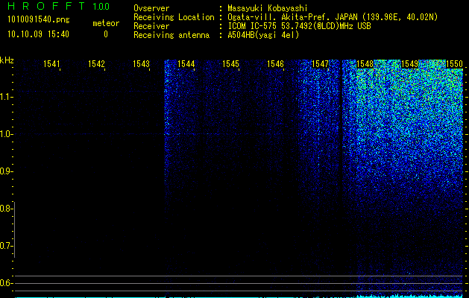Click the 1541 time marker
469x298 pixels.
[51, 64]
